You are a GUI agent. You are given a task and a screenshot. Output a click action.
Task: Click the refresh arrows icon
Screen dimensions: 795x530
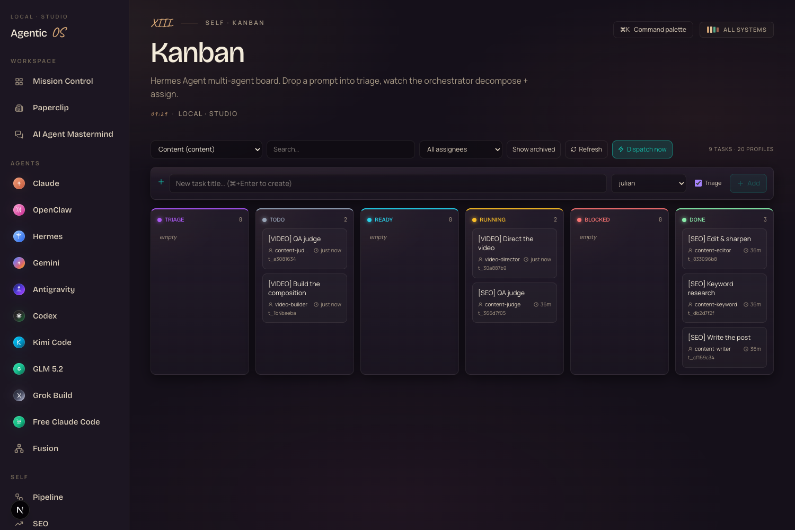pyautogui.click(x=573, y=149)
